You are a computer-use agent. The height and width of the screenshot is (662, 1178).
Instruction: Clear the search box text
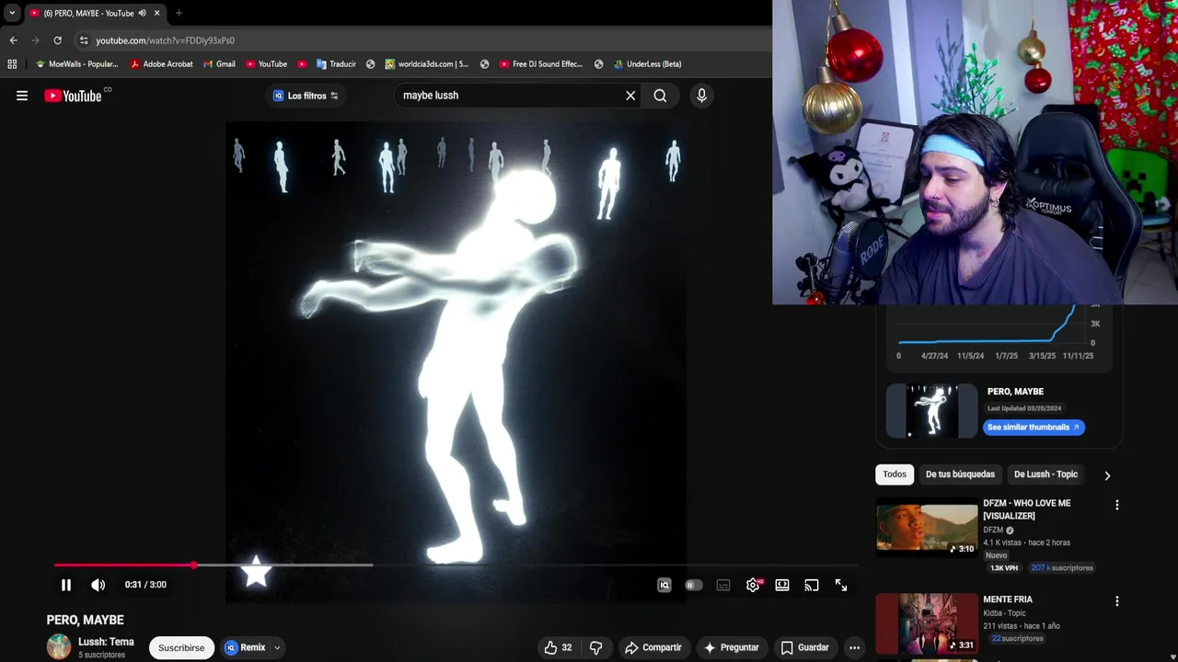click(630, 96)
